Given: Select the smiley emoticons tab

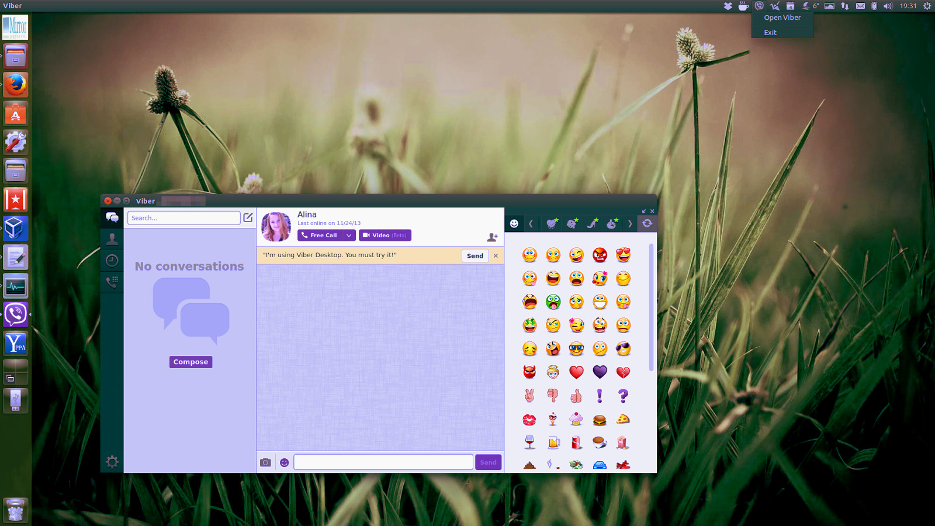Looking at the screenshot, I should 514,223.
